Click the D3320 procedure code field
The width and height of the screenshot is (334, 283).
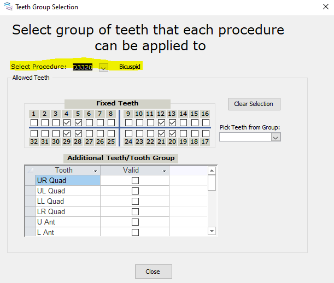83,67
